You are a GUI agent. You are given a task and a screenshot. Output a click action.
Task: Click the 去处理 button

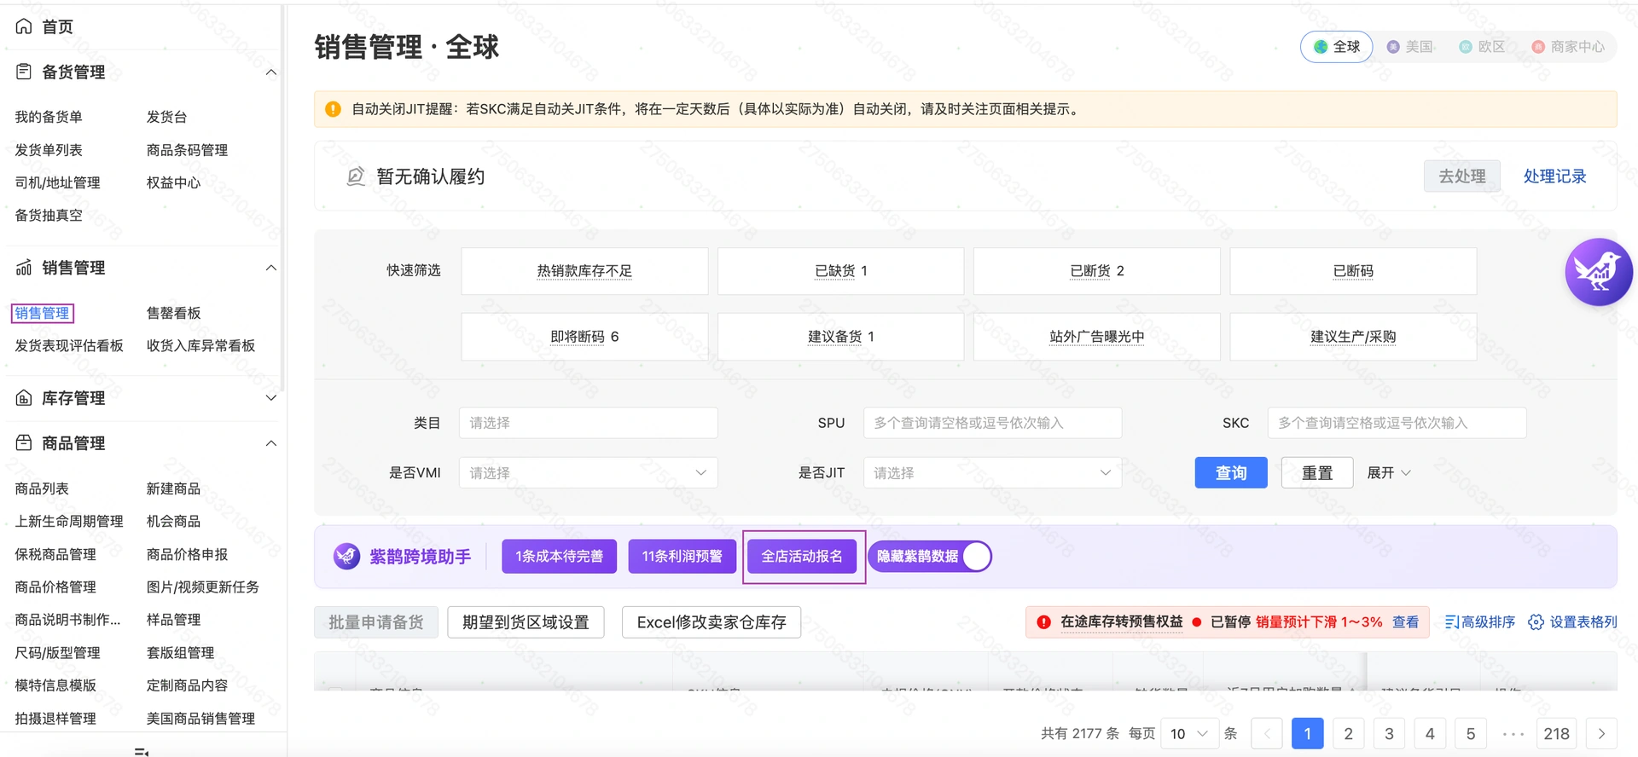pyautogui.click(x=1462, y=176)
